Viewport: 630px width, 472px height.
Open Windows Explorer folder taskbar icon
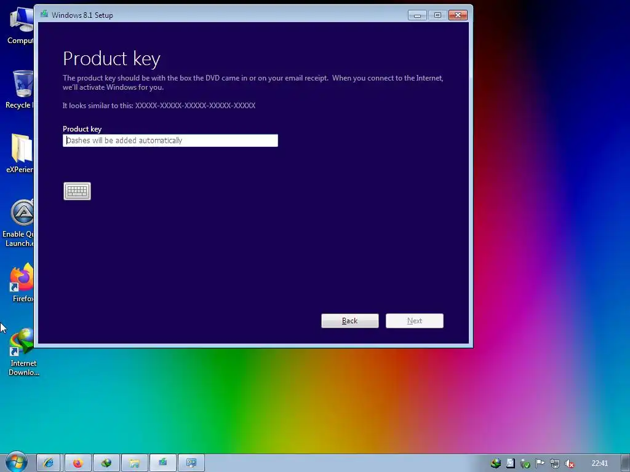tap(135, 463)
